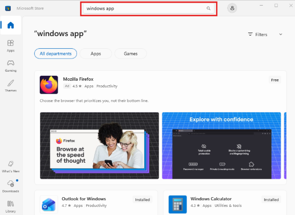Open the user account profile icon
This screenshot has height=215, width=295.
pyautogui.click(x=232, y=8)
